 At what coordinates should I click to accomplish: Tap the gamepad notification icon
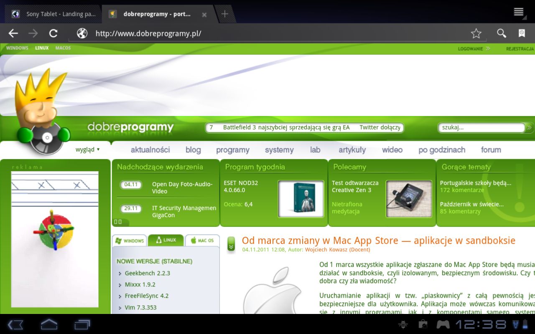pyautogui.click(x=443, y=324)
